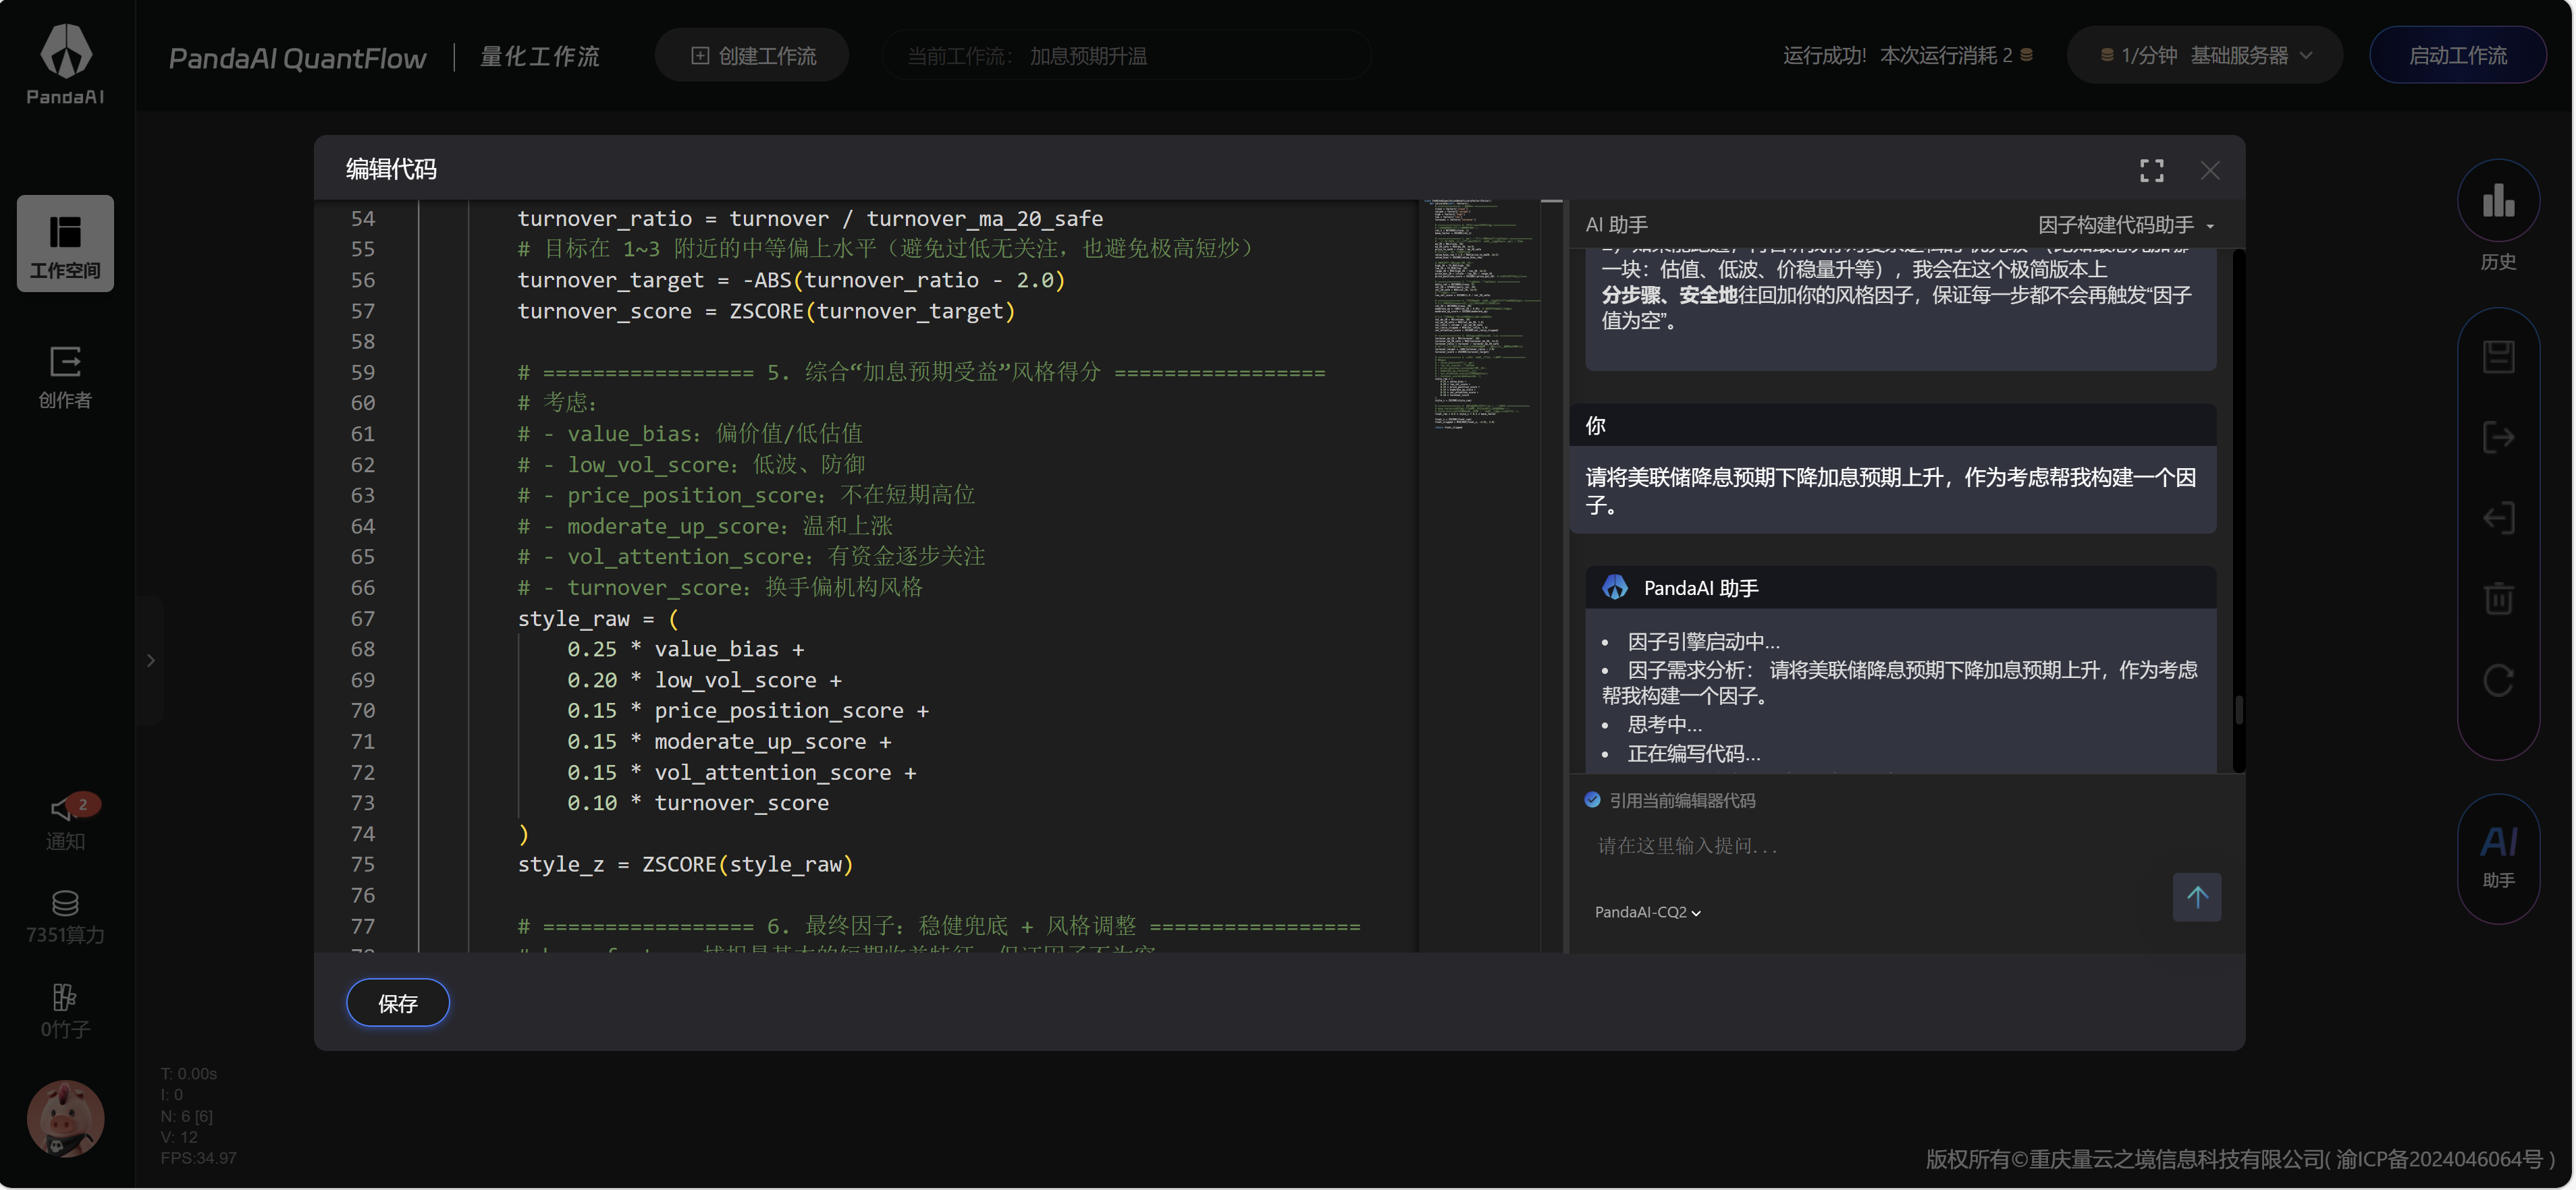This screenshot has height=1190, width=2576.
Task: Open the PandaAI-CQ2 model selector
Action: pyautogui.click(x=1647, y=911)
